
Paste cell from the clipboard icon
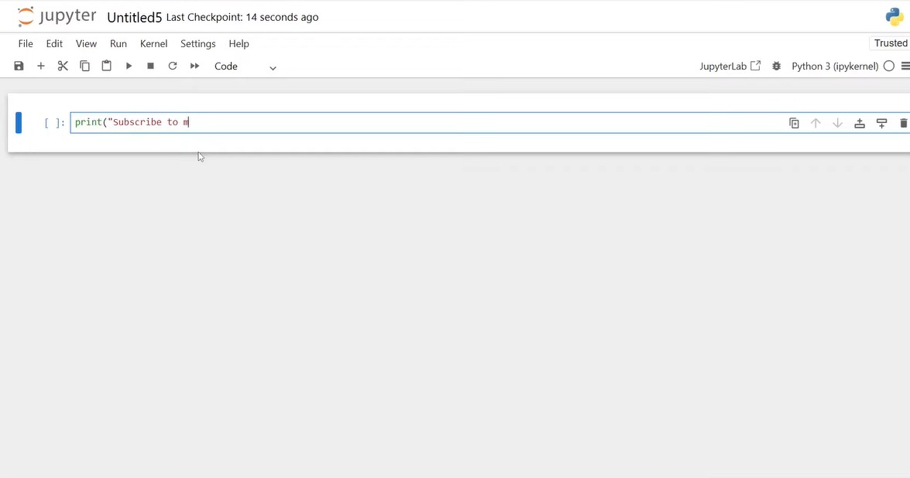(x=106, y=66)
